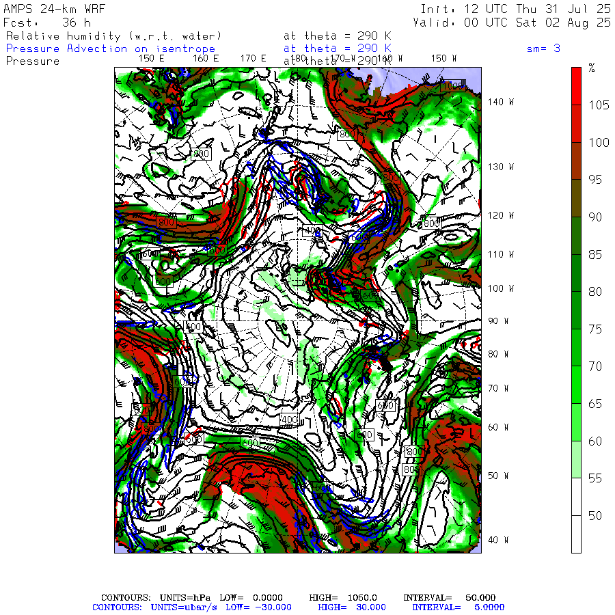Screen dimensions: 615x615
Task: Click the blue 'INTERVAL= 5.0000' legend value
Action: [x=458, y=607]
